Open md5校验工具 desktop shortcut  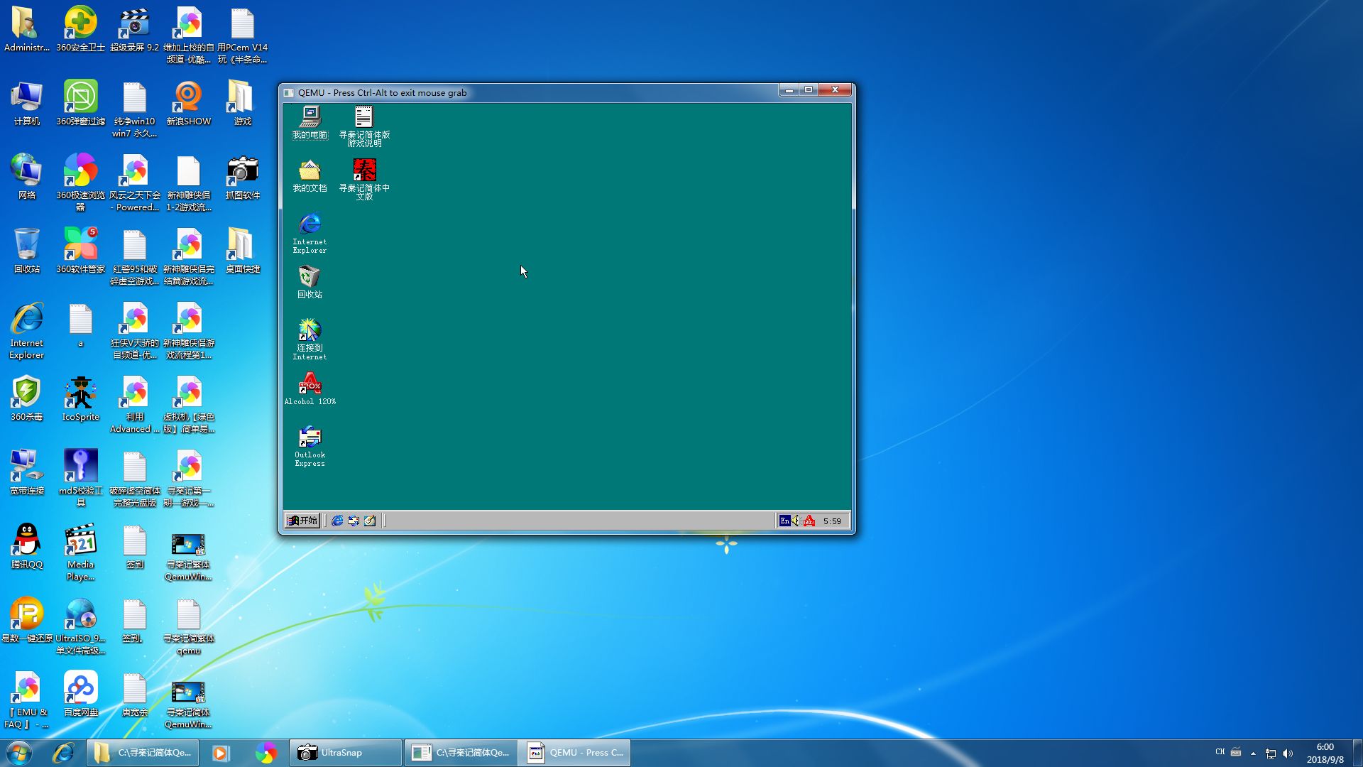coord(80,478)
